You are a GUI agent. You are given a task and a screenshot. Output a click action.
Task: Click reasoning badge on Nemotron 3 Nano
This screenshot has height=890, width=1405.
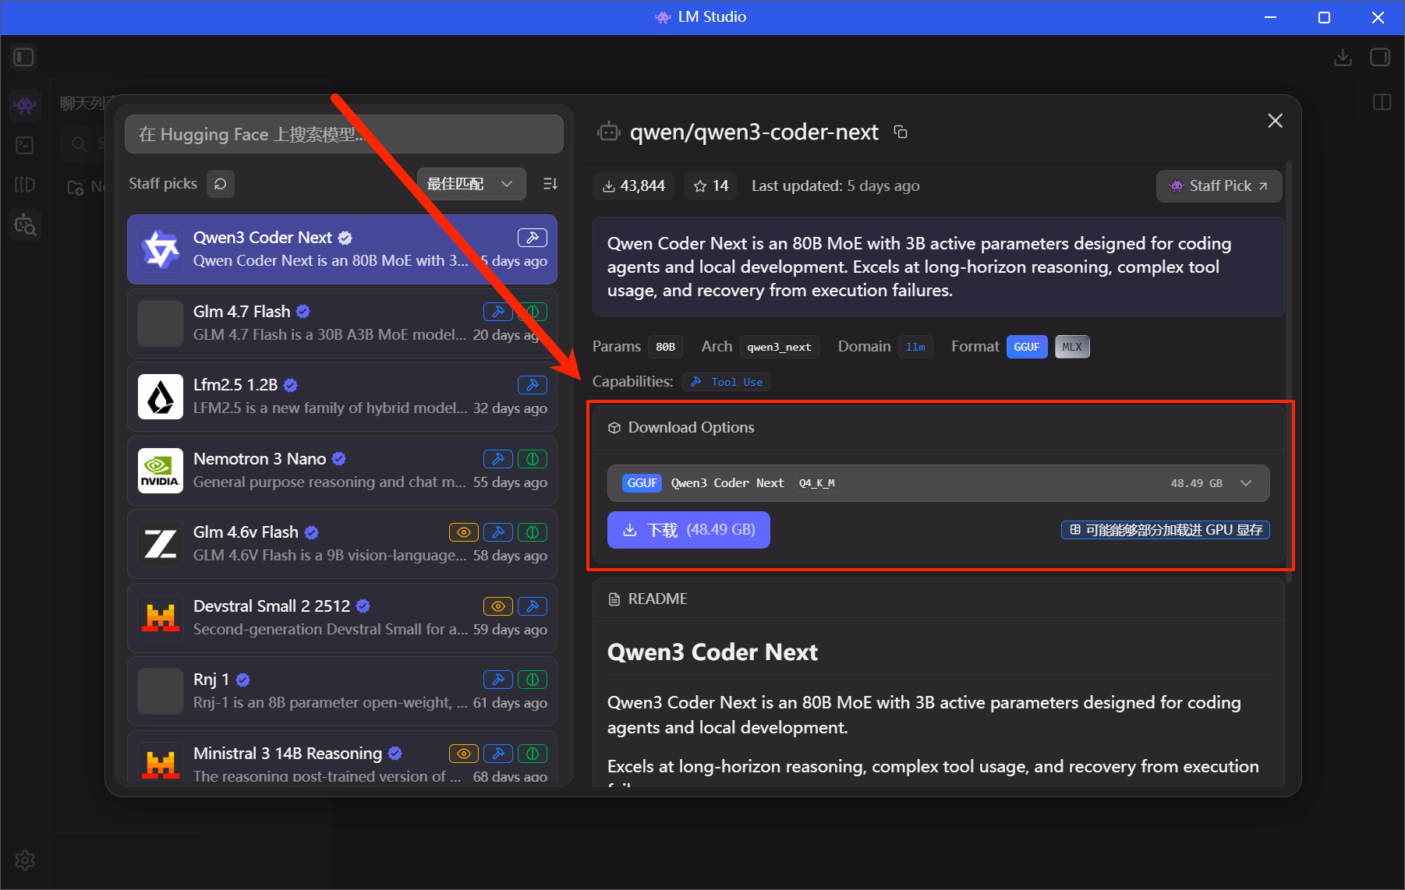point(533,459)
